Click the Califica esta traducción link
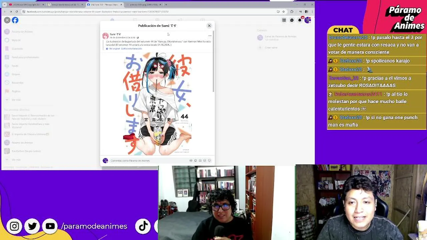Screen dimensions: 427x240 (x=131, y=49)
